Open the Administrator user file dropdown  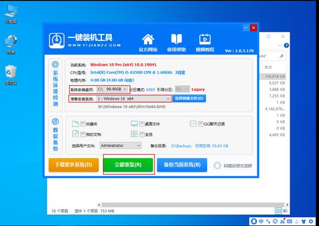(120, 145)
